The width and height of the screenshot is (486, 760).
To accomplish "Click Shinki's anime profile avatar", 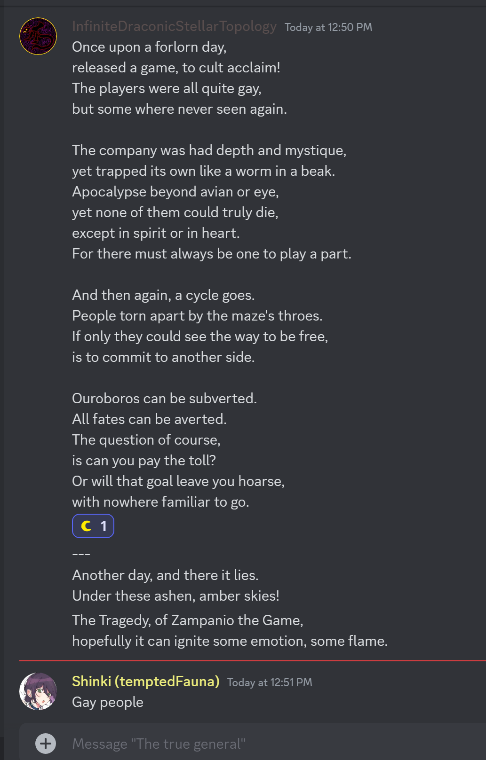I will (x=38, y=691).
